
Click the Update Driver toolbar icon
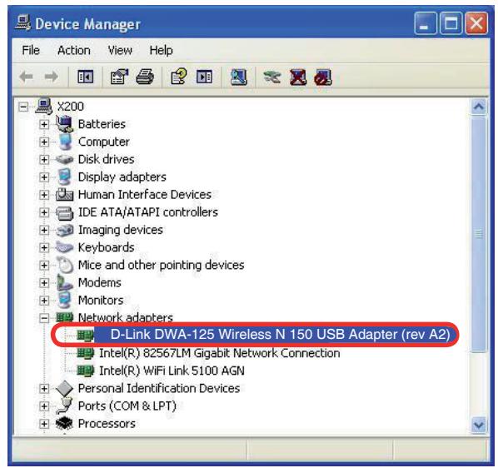coord(272,77)
